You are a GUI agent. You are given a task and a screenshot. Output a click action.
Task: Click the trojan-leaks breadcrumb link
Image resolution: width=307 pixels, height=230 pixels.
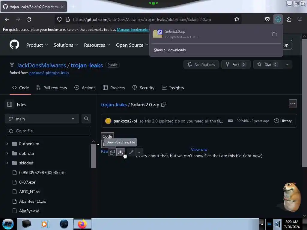tap(114, 105)
